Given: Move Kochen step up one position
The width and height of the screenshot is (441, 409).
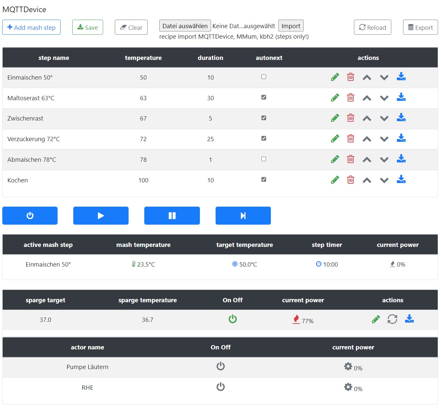Looking at the screenshot, I should (367, 180).
